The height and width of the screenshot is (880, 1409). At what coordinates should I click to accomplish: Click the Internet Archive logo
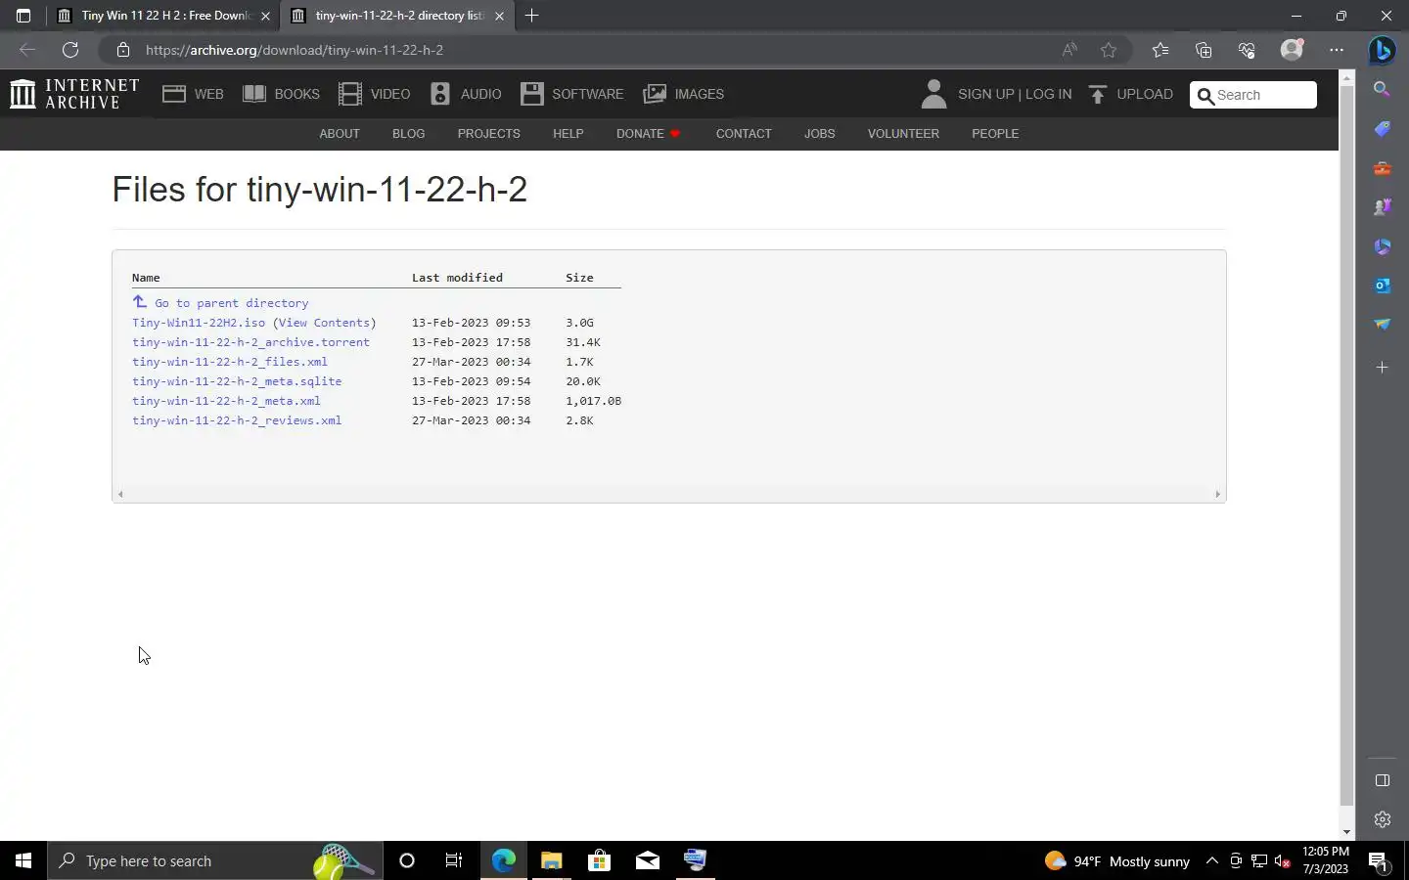(x=74, y=94)
